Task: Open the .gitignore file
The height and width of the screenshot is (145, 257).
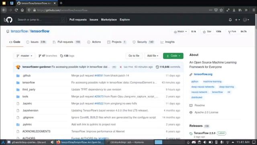Action: tap(28, 118)
